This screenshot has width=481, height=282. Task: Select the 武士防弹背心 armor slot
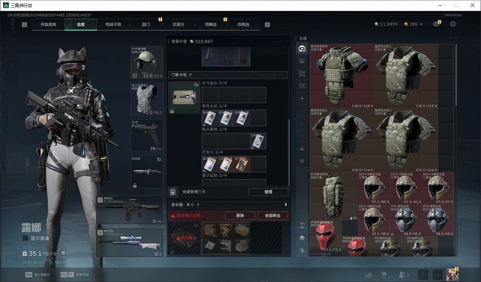147,99
